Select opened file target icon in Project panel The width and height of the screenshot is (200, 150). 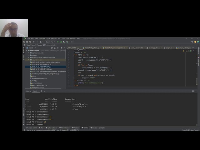[52, 48]
